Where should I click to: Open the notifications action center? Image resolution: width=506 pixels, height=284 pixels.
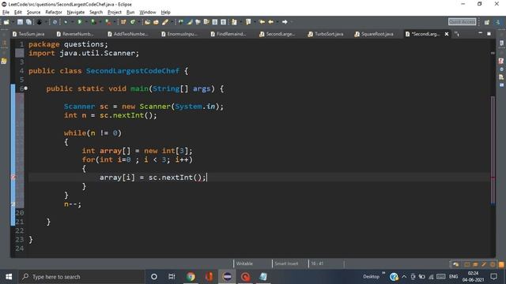point(493,277)
